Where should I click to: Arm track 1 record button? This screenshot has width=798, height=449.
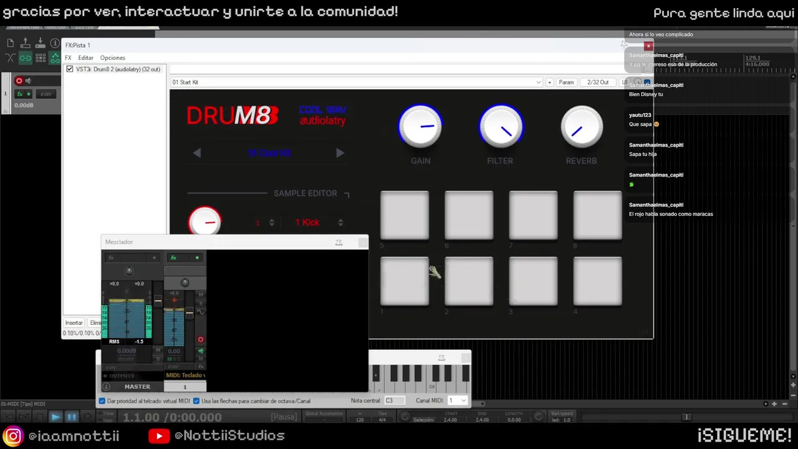[19, 81]
